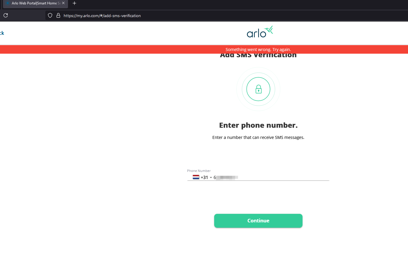The height and width of the screenshot is (256, 408).
Task: Expand the country code arrow
Action: point(211,178)
